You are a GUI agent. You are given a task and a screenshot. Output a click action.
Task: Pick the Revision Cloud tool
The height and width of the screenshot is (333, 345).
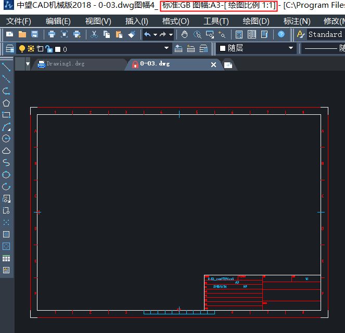(x=6, y=151)
